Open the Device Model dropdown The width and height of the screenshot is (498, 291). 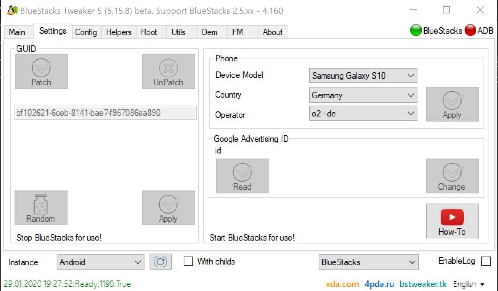coord(363,75)
